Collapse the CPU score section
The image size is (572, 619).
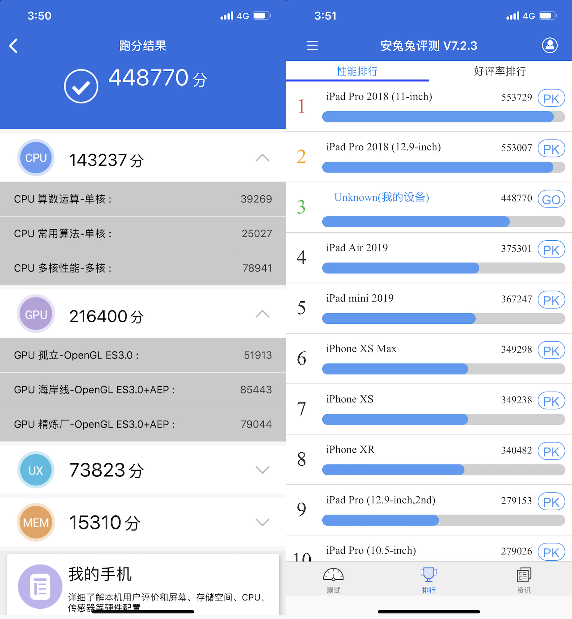coord(262,158)
